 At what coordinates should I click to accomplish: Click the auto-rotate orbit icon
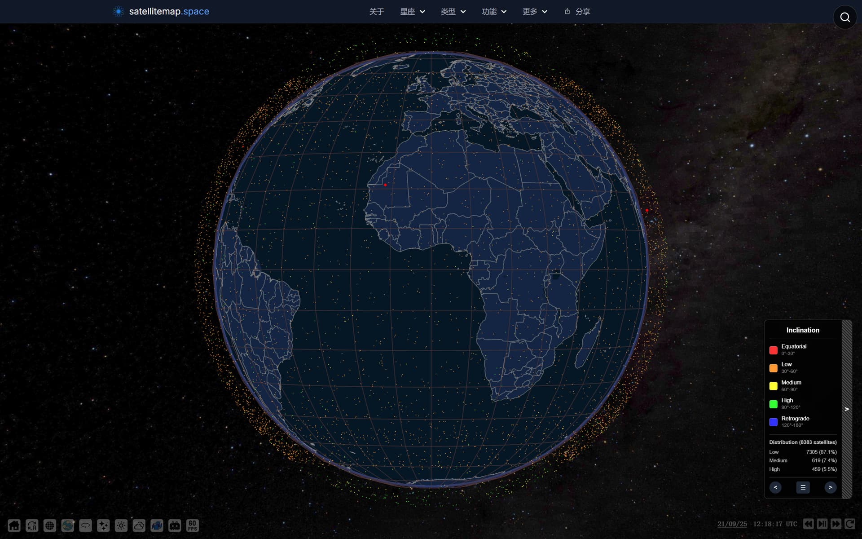(x=85, y=525)
